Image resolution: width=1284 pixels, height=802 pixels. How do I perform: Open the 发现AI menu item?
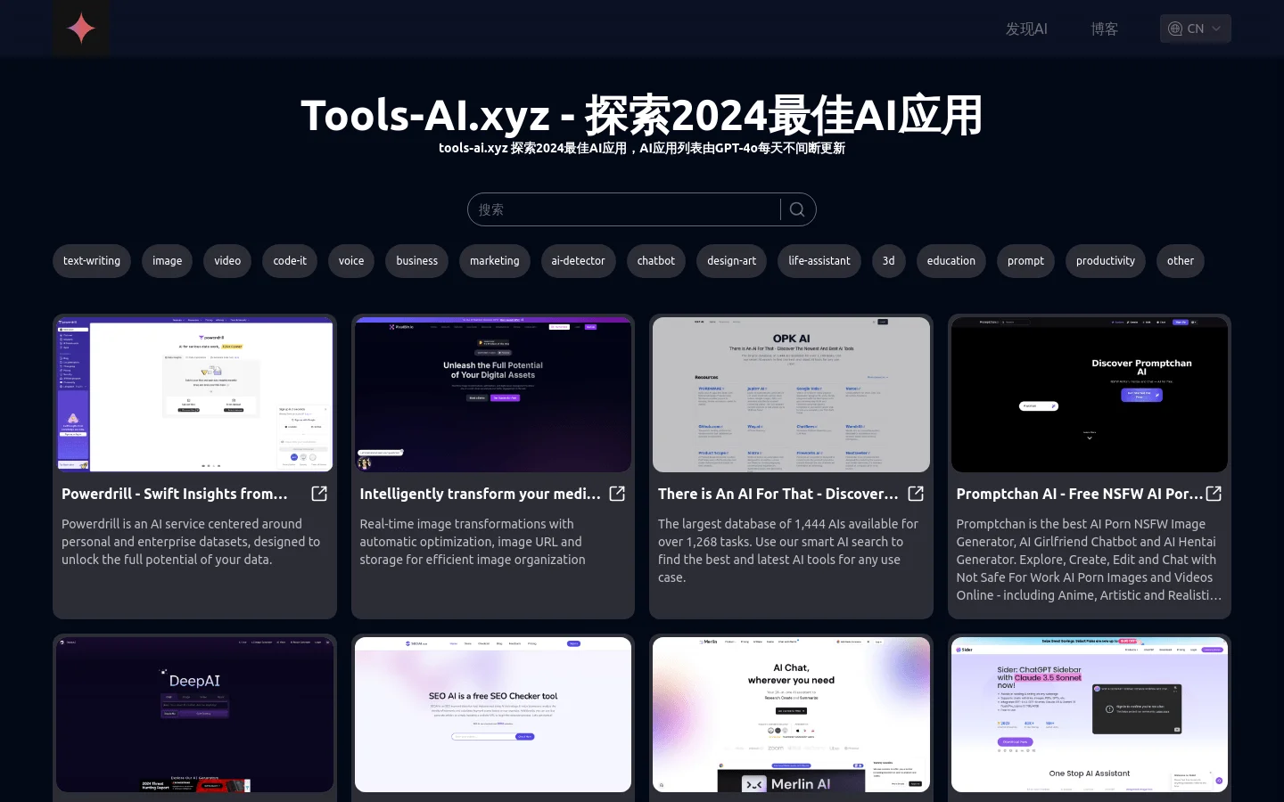click(1026, 29)
